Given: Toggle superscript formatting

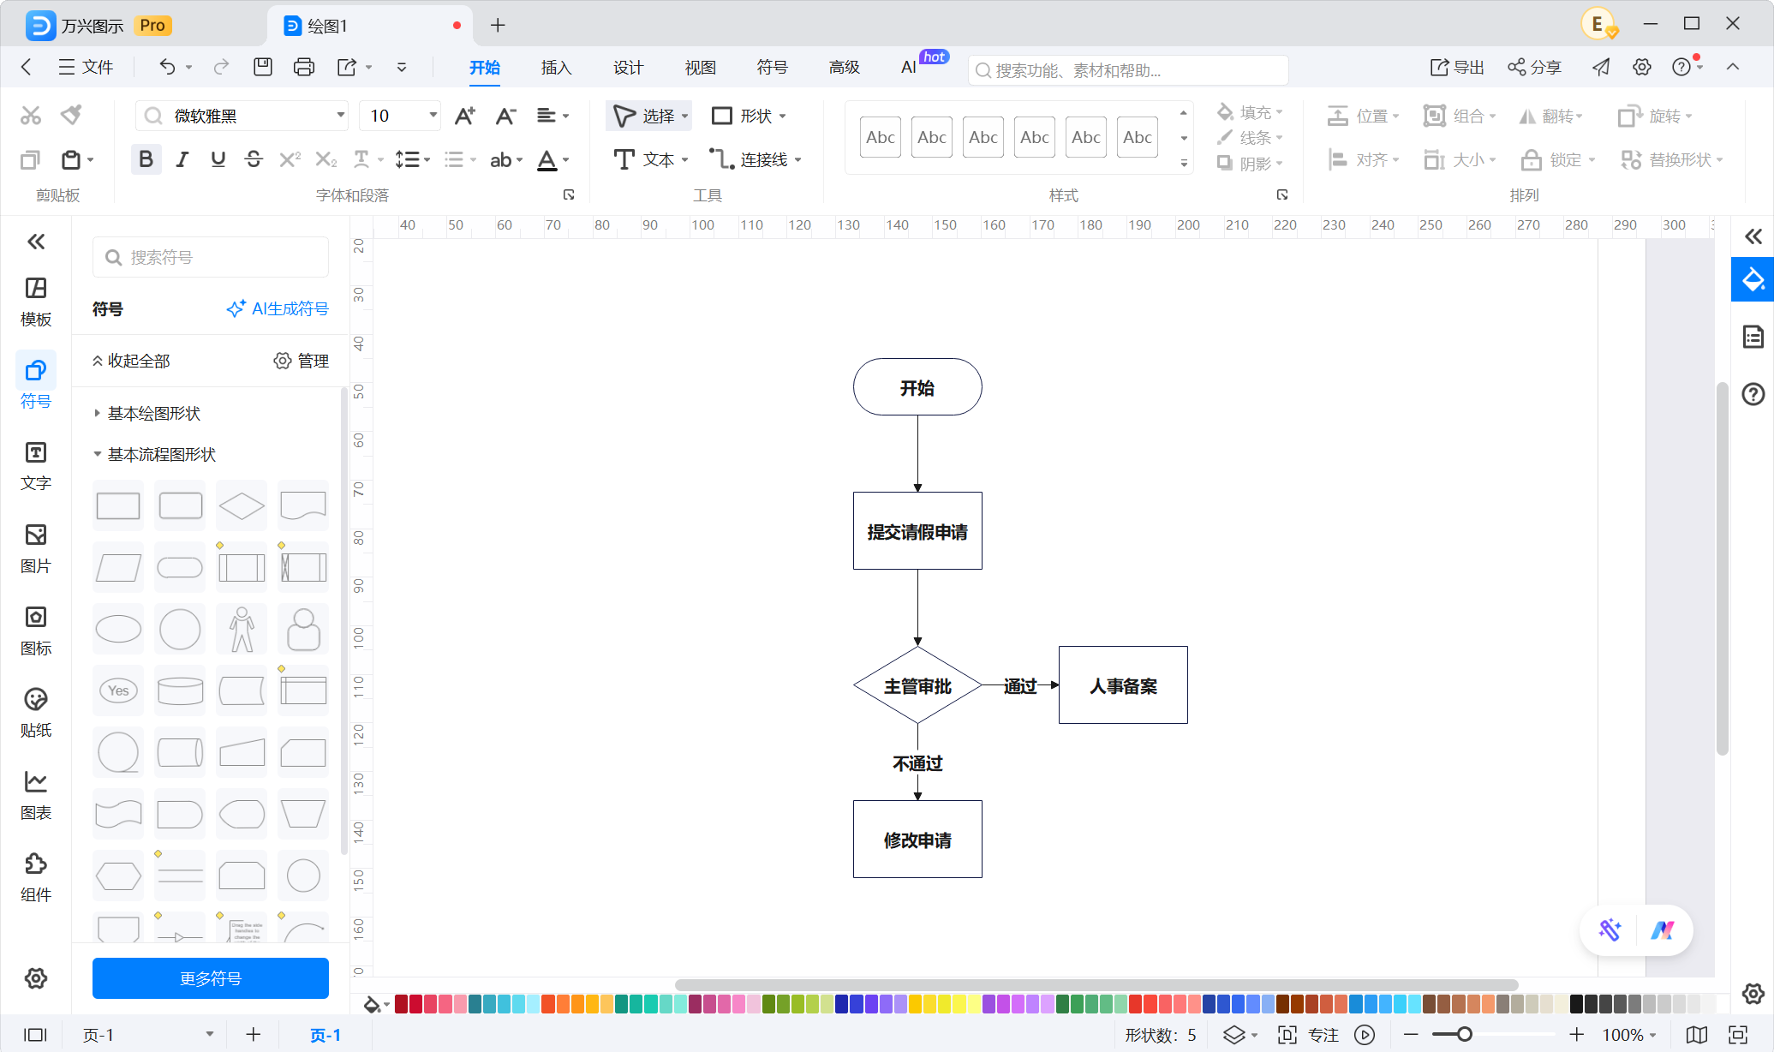Looking at the screenshot, I should coord(290,159).
